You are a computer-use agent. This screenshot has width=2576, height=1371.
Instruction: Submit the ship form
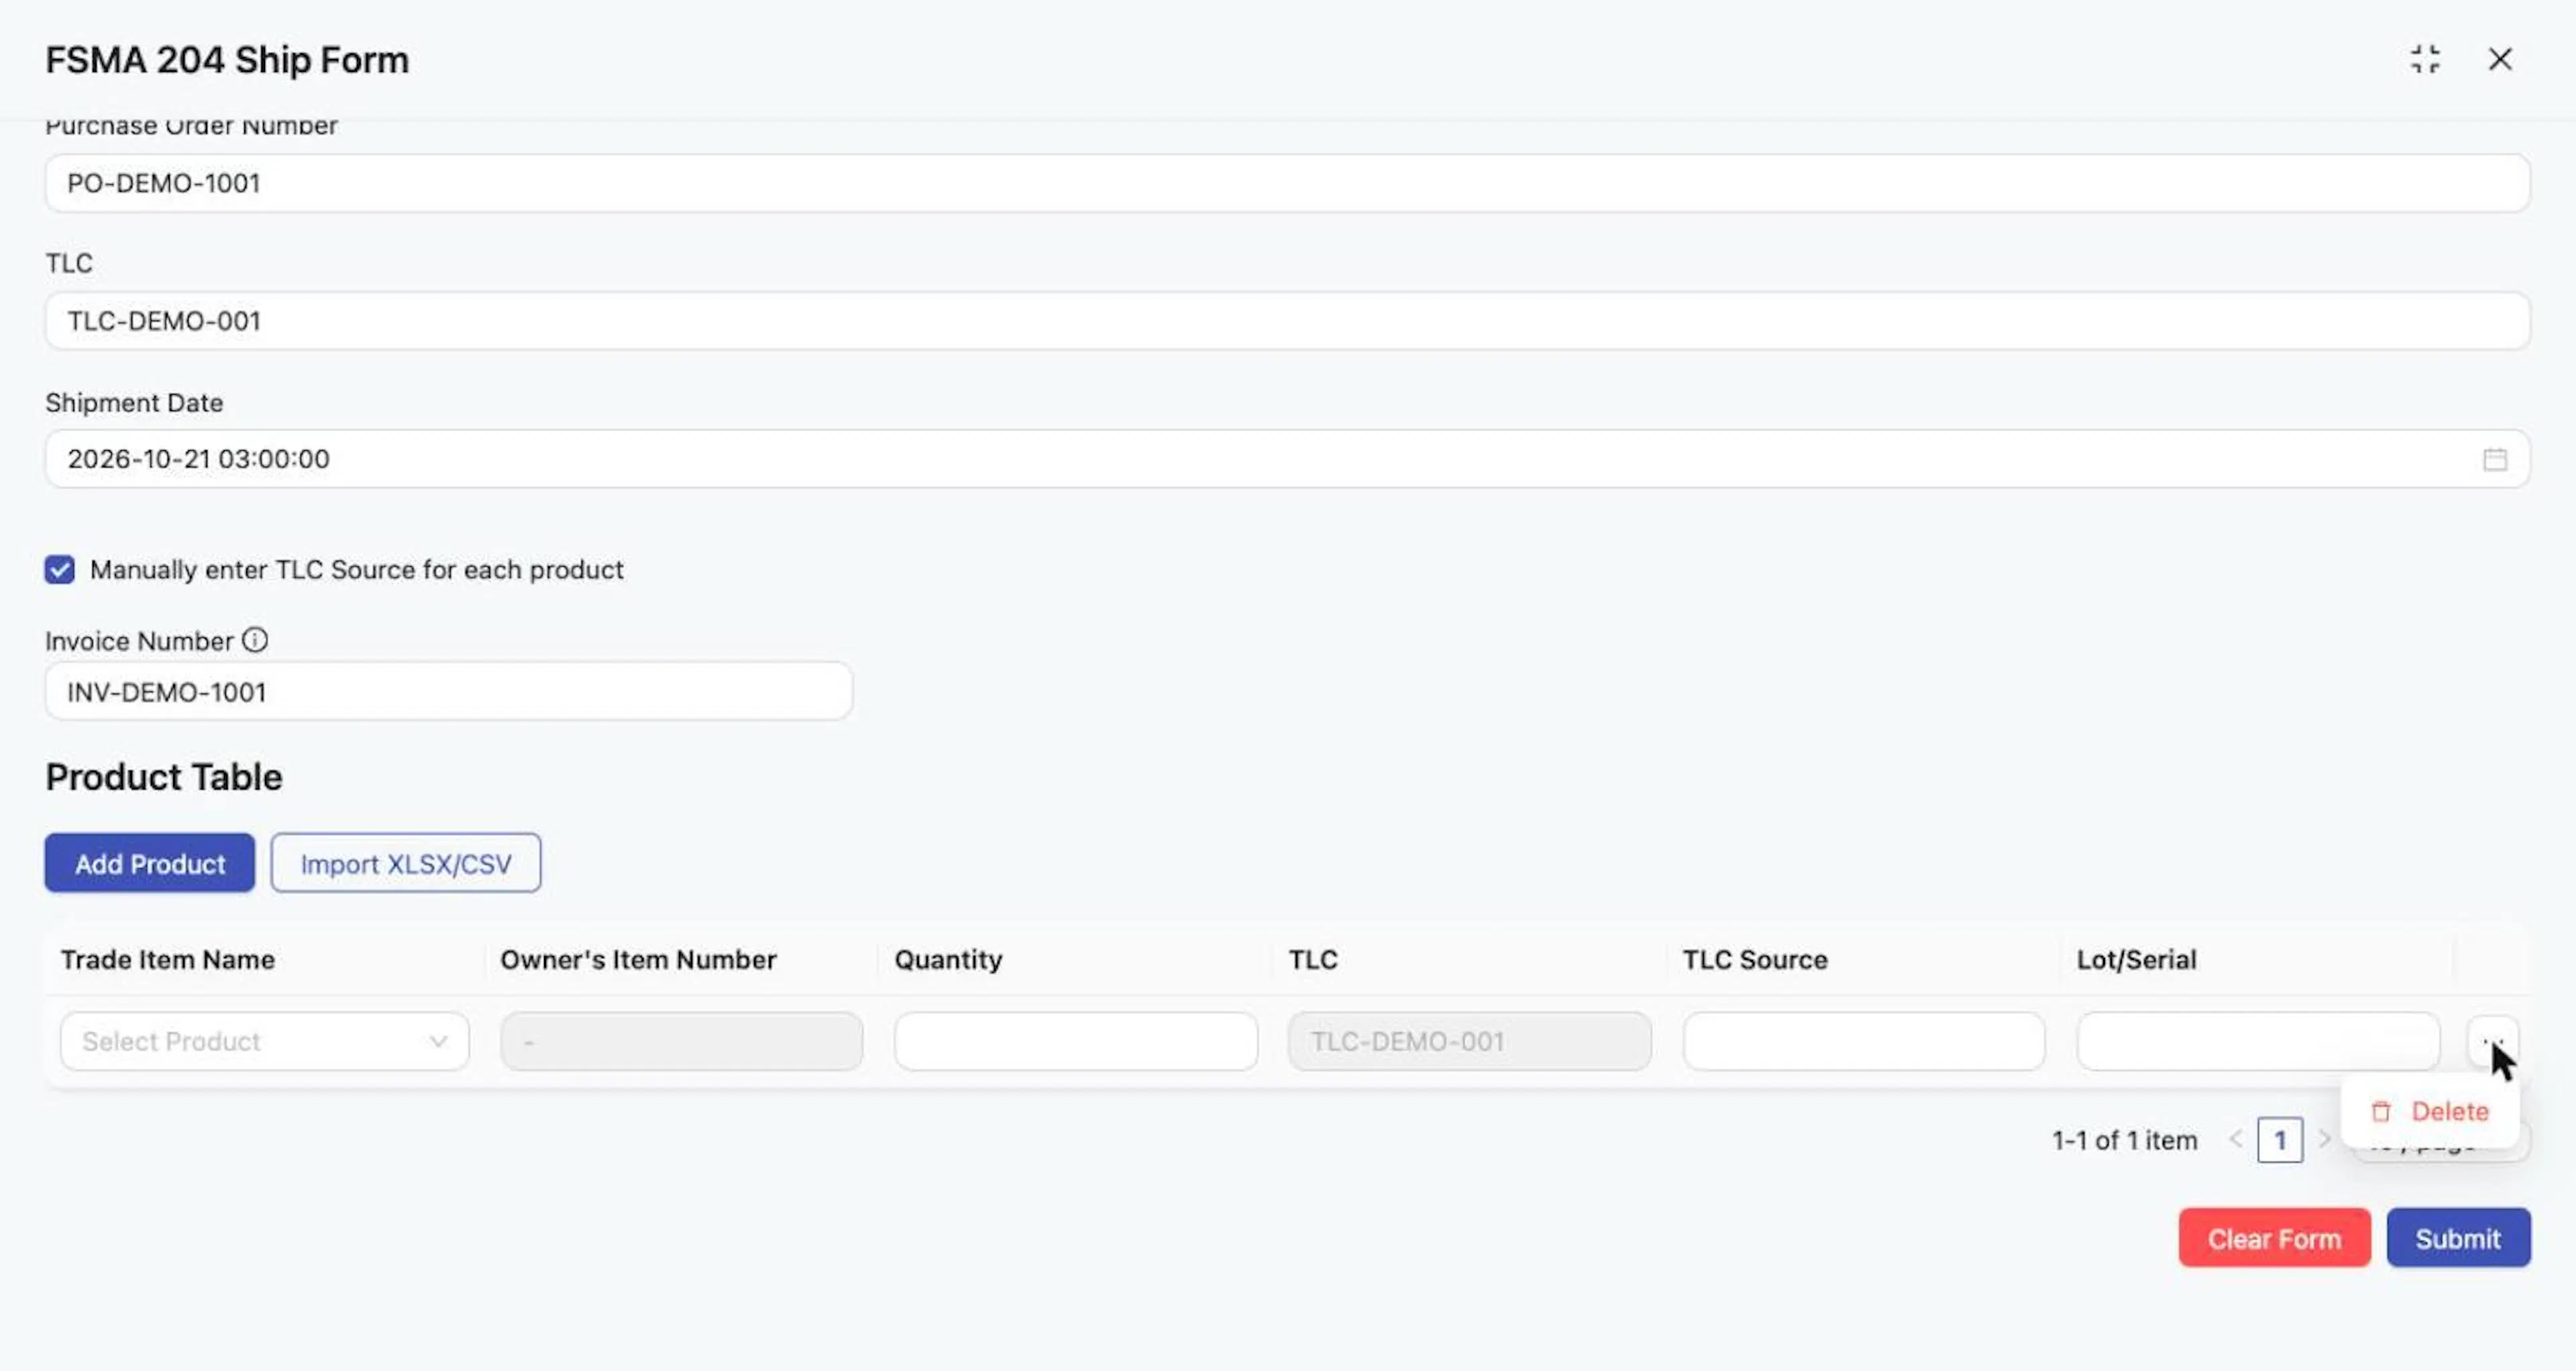coord(2459,1239)
